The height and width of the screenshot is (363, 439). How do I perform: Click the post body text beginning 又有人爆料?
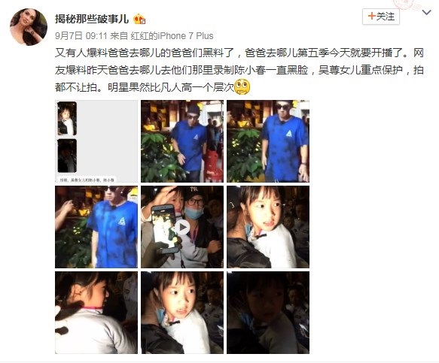pyautogui.click(x=239, y=70)
